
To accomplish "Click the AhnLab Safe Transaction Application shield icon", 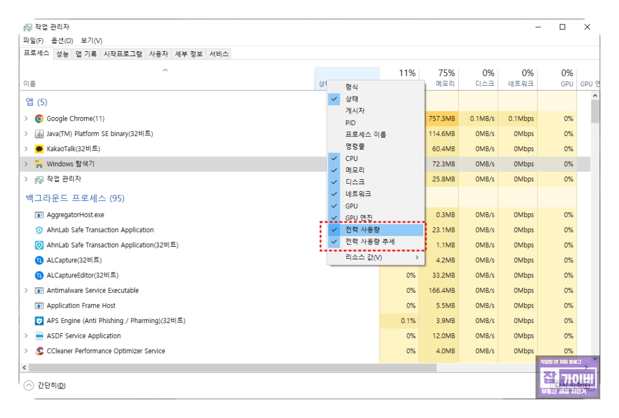I will 39,230.
